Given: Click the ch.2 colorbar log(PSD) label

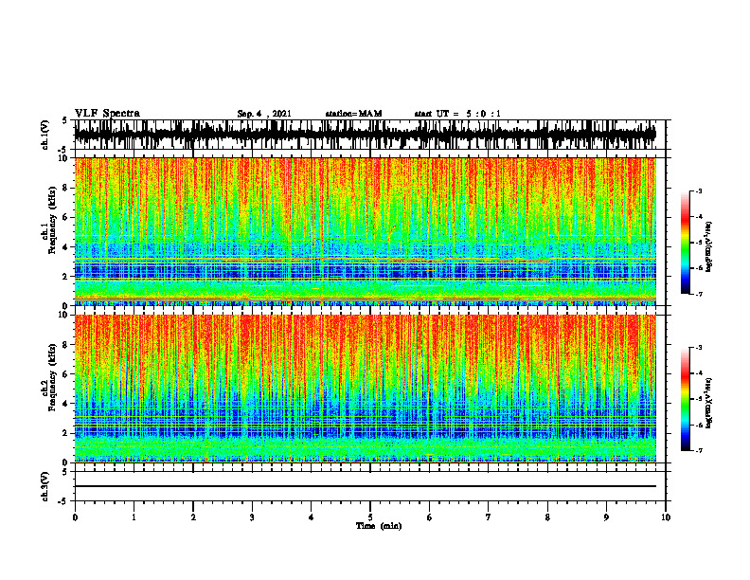Looking at the screenshot, I should click(709, 403).
